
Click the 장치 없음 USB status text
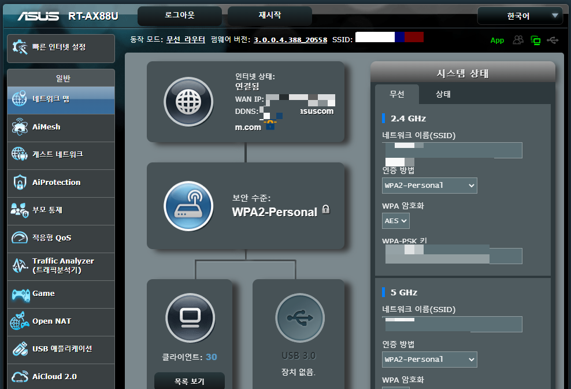[x=298, y=372]
